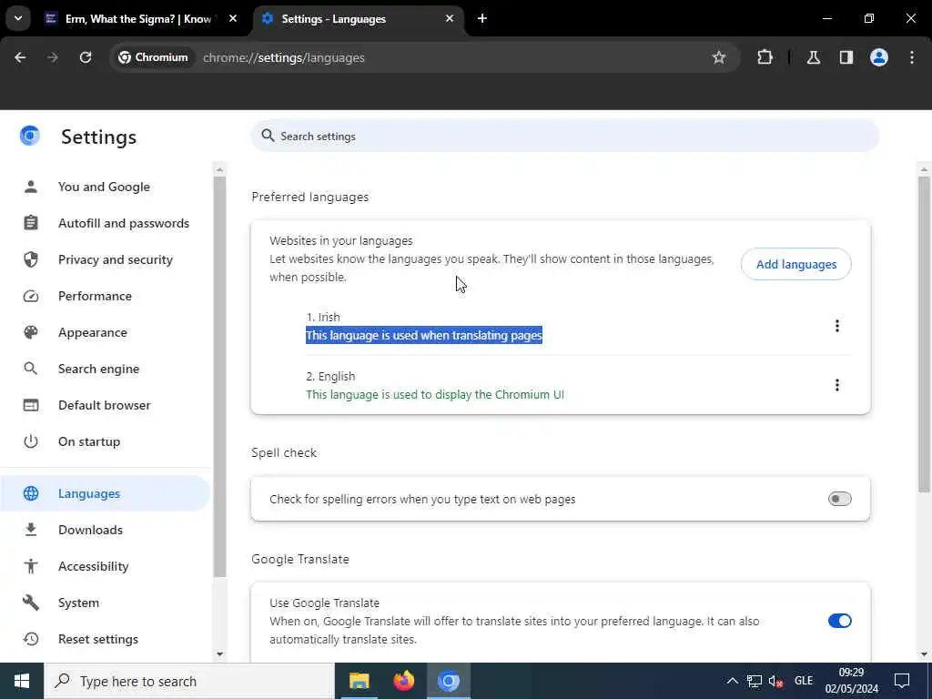
Task: Show hidden system tray icons
Action: tap(733, 681)
